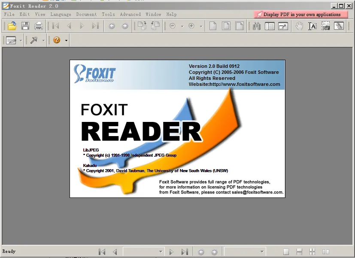Open the Help menu
This screenshot has width=355, height=258.
[x=171, y=15]
